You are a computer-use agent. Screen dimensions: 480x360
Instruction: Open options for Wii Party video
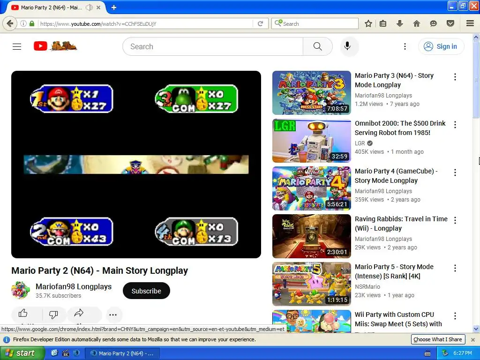point(455,316)
